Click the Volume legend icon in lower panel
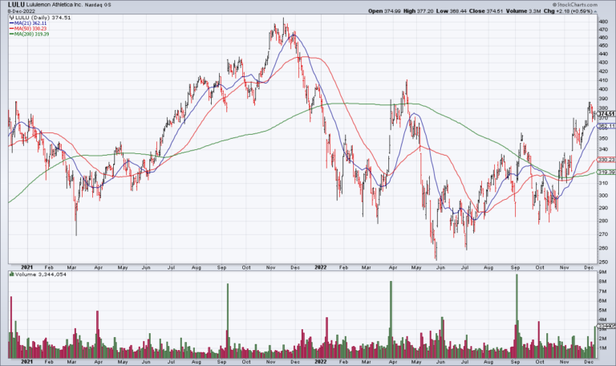The image size is (616, 366). tap(10, 274)
